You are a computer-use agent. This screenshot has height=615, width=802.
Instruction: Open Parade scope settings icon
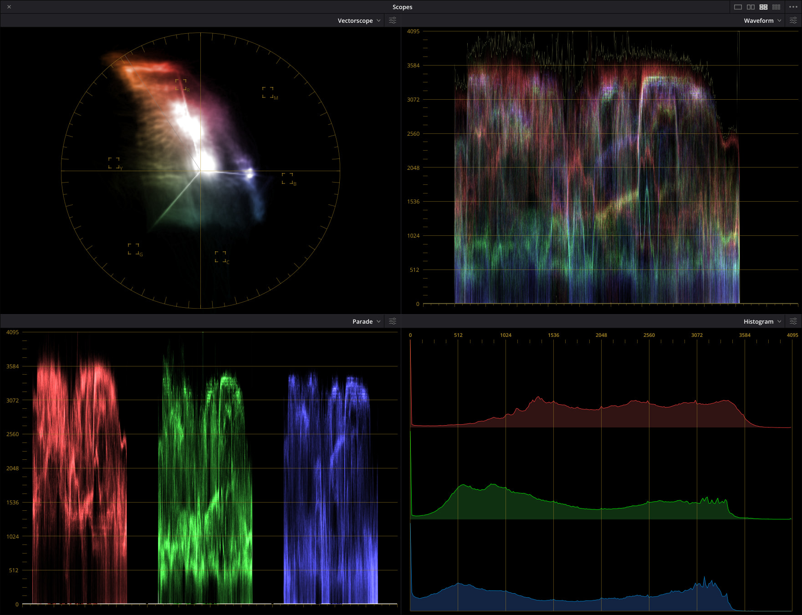pyautogui.click(x=393, y=321)
